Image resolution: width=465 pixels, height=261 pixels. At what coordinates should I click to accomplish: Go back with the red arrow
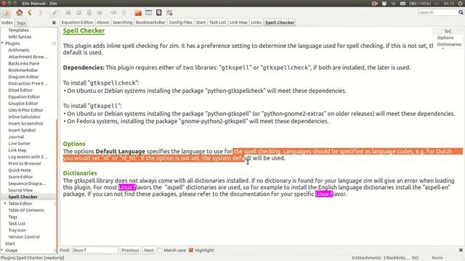(30, 12)
